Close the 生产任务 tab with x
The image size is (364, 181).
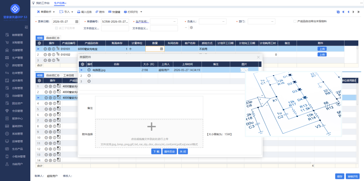click(66, 3)
